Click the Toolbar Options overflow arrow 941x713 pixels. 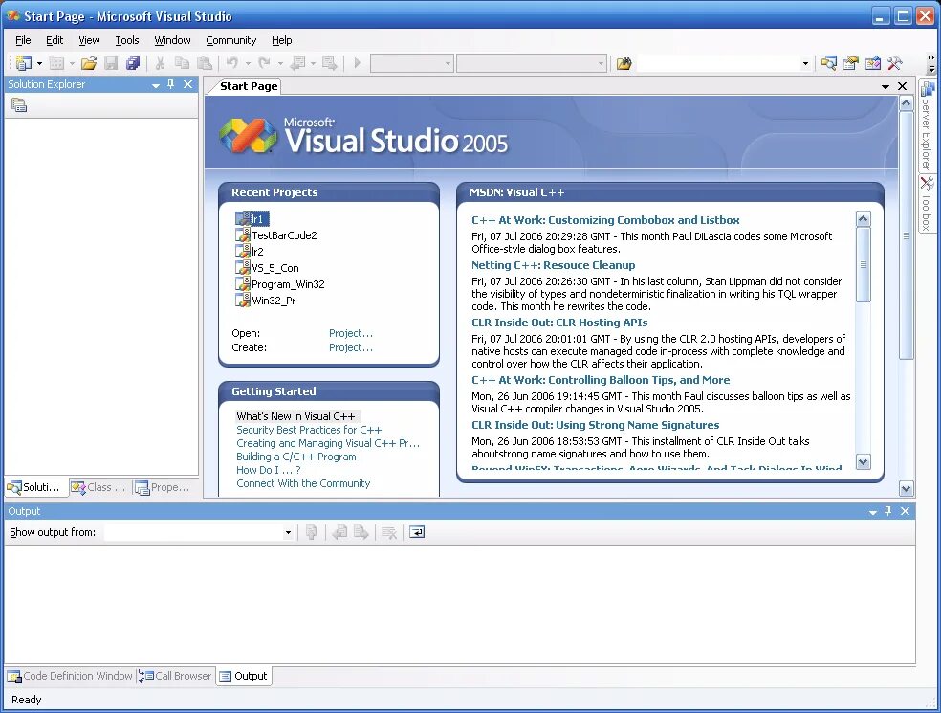click(930, 64)
